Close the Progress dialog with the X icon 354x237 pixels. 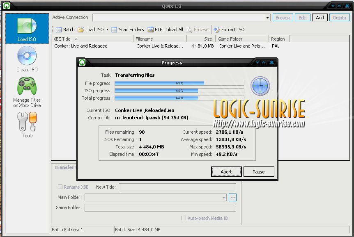[271, 62]
